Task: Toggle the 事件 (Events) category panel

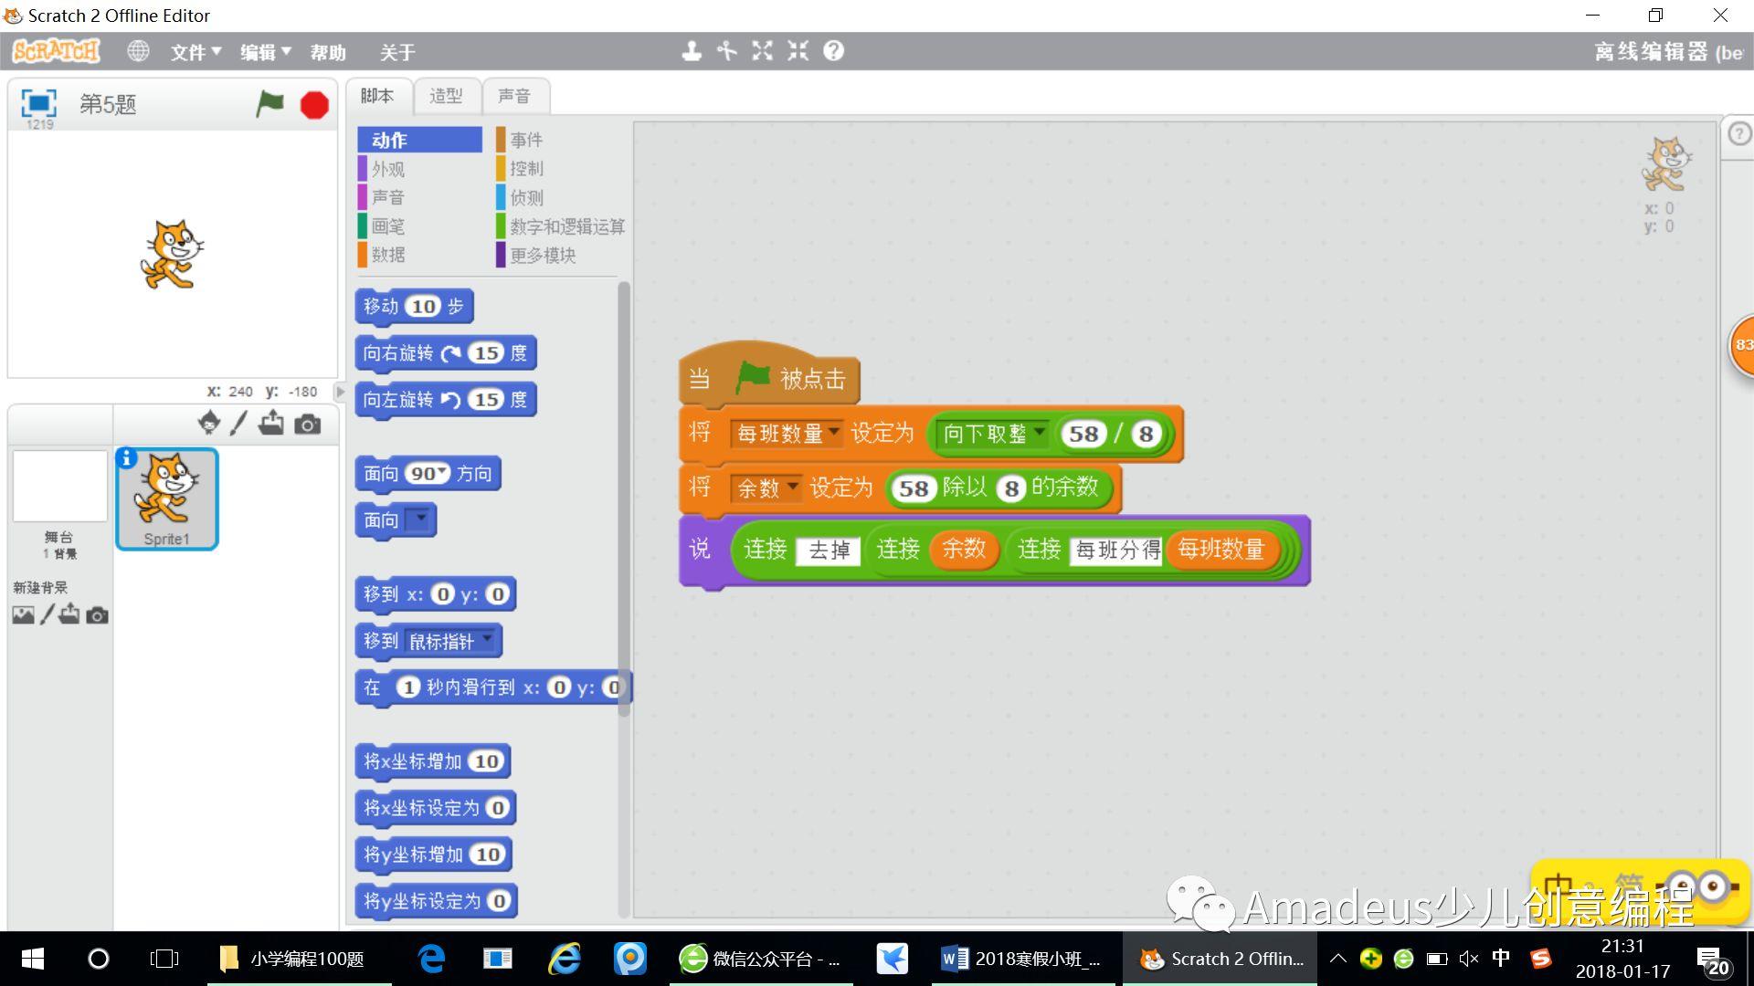Action: (526, 140)
